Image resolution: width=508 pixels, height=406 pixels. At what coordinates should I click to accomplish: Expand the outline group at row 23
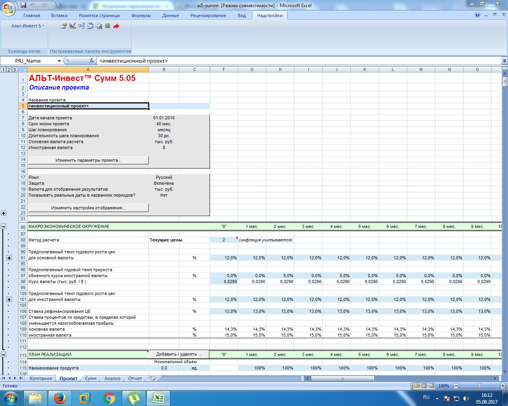(4, 213)
